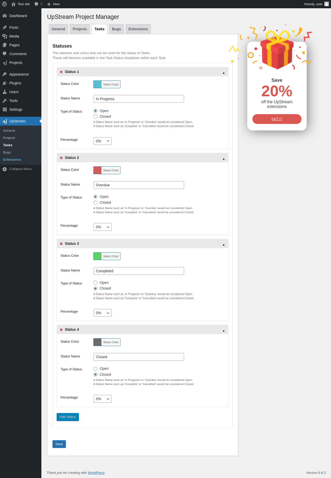Collapse the Status 4 panel arrow

(224, 331)
